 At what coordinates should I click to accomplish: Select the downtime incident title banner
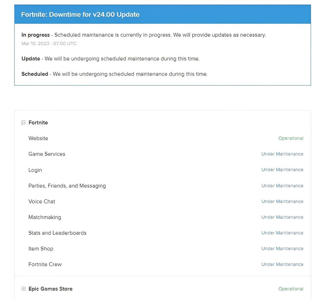click(80, 14)
